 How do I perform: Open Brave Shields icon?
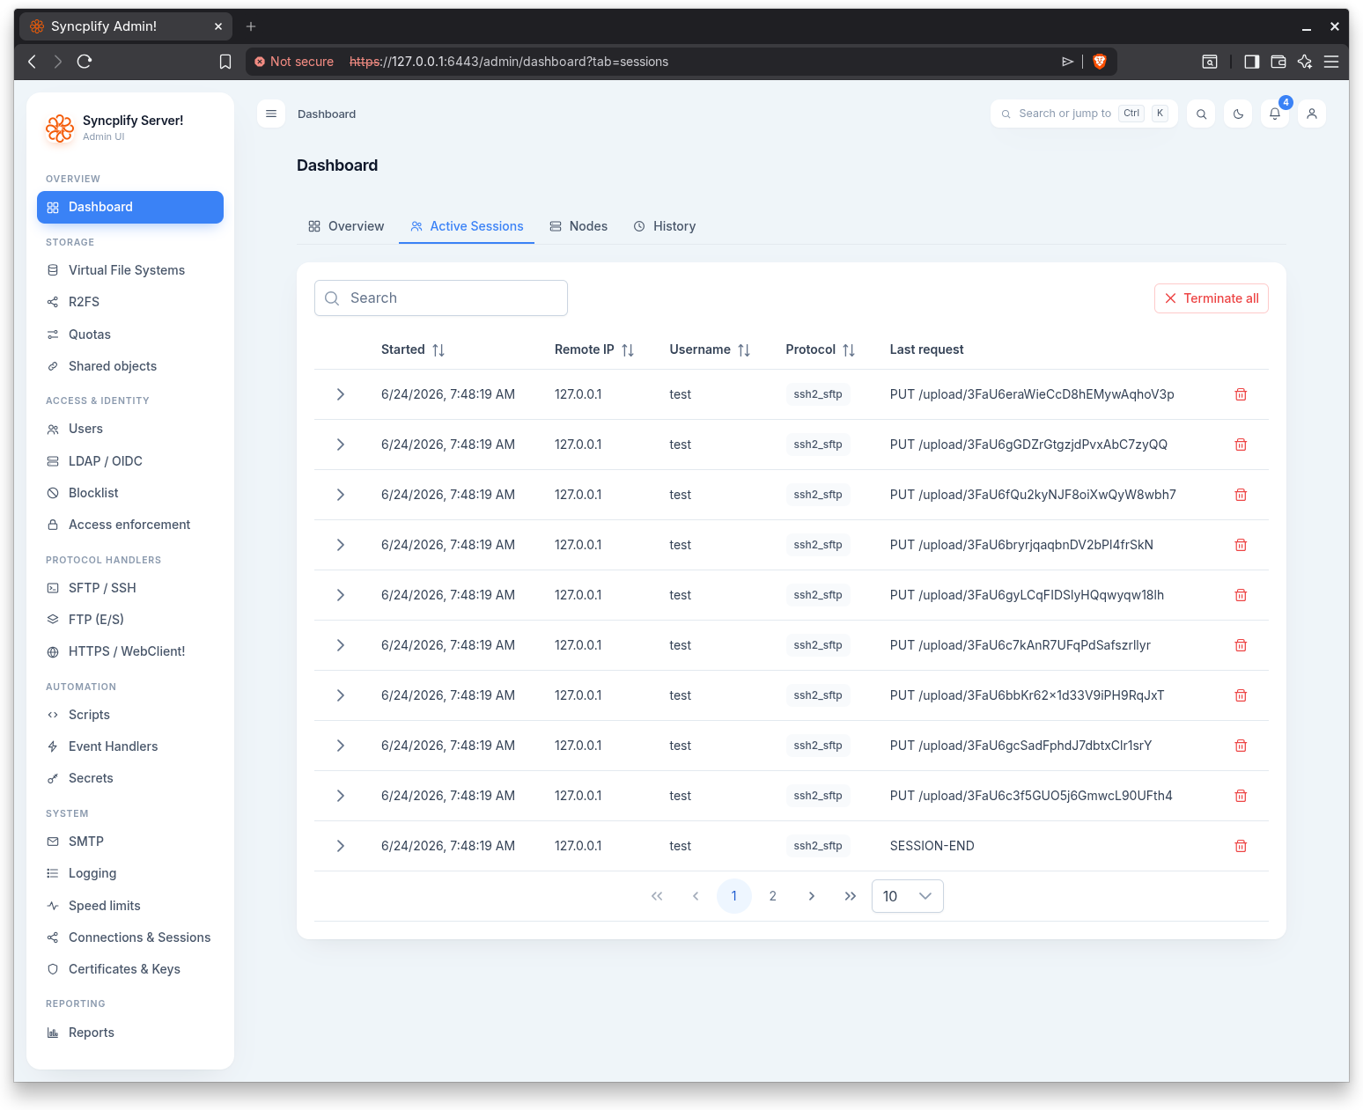(1099, 62)
